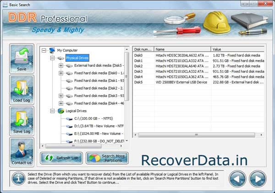The width and height of the screenshot is (275, 193).
Task: Open the Contact us button
Action: [x=22, y=152]
